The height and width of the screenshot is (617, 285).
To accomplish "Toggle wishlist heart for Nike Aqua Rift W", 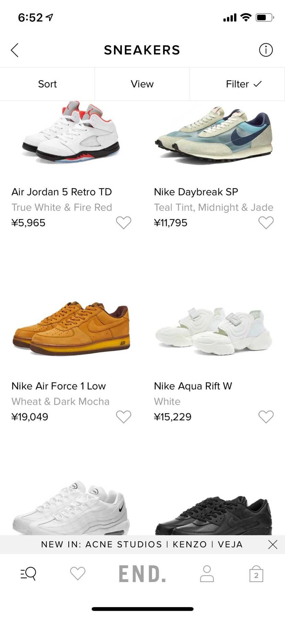I will point(266,416).
